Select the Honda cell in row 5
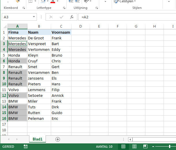The height and width of the screenshot is (150, 176). pyautogui.click(x=17, y=55)
